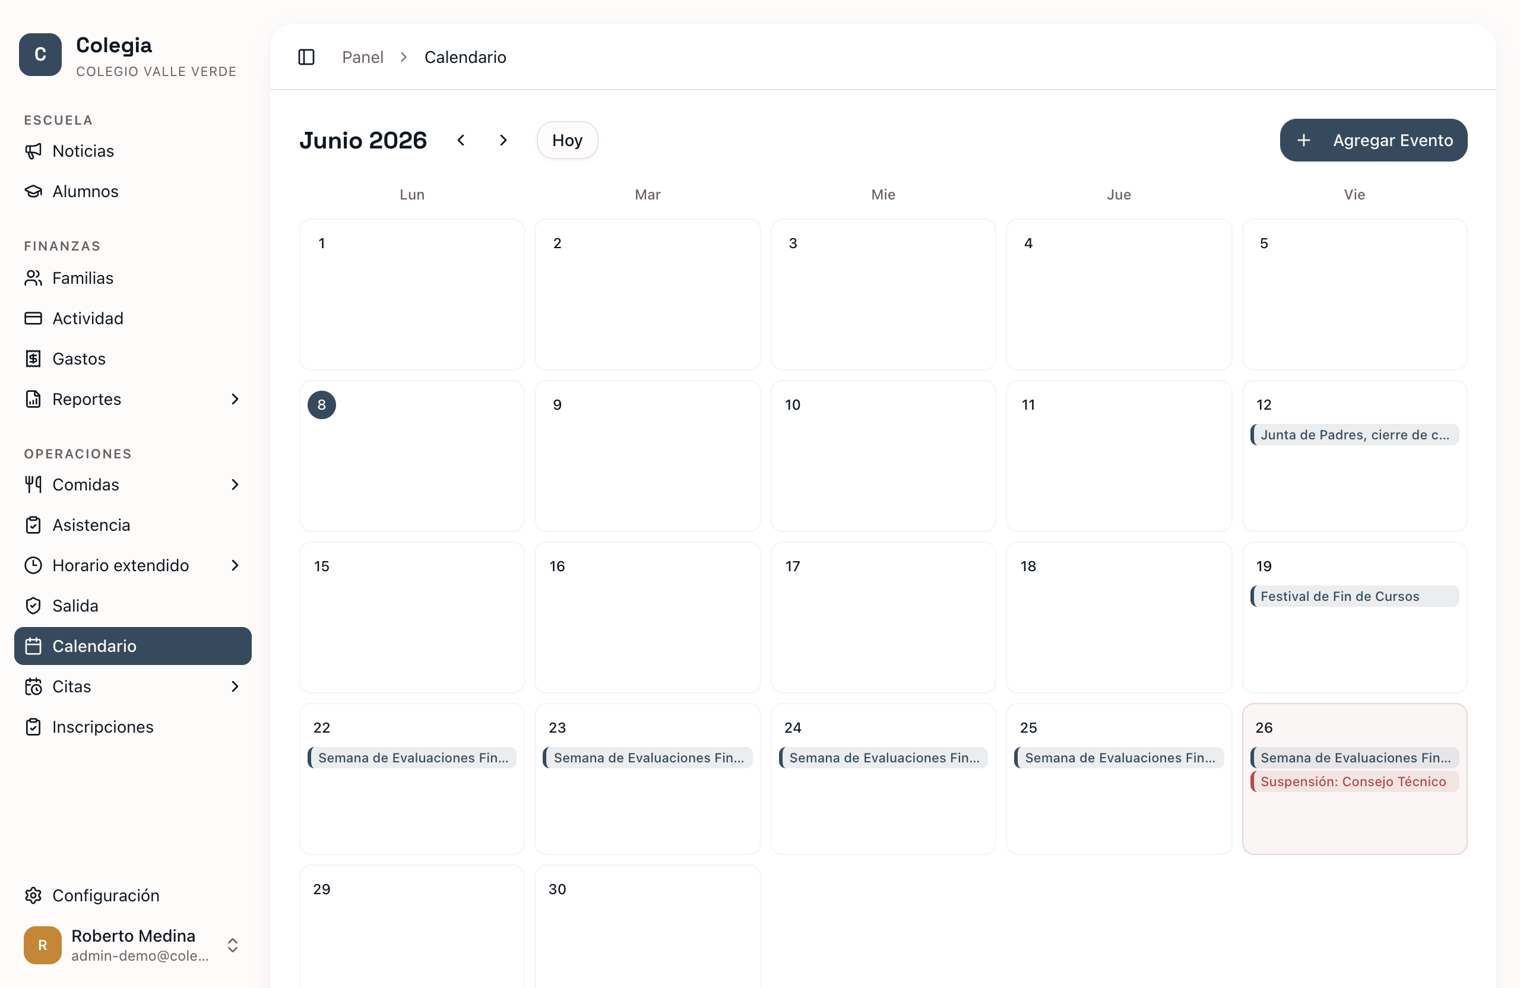Open Suspensión: Consejo Técnico event
This screenshot has height=988, width=1520.
pyautogui.click(x=1354, y=781)
